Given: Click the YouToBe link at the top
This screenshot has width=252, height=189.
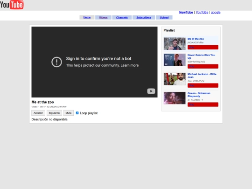Looking at the screenshot, I should click(x=202, y=13).
